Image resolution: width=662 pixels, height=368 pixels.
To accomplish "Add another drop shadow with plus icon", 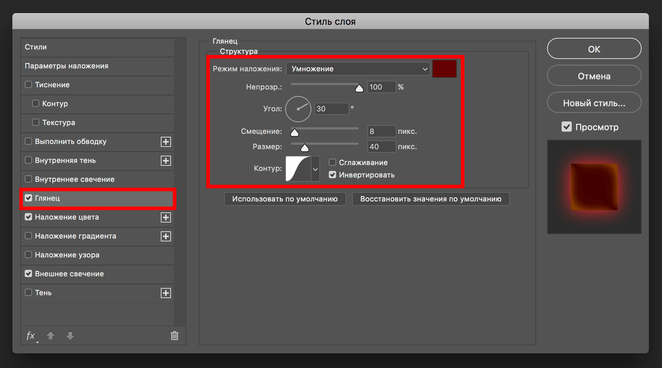I will [166, 293].
